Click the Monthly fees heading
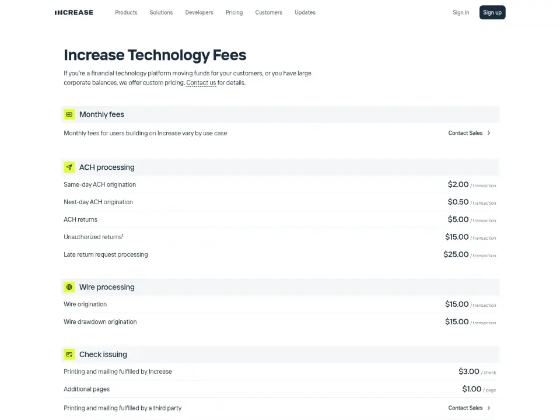This screenshot has width=560, height=420. 101,114
